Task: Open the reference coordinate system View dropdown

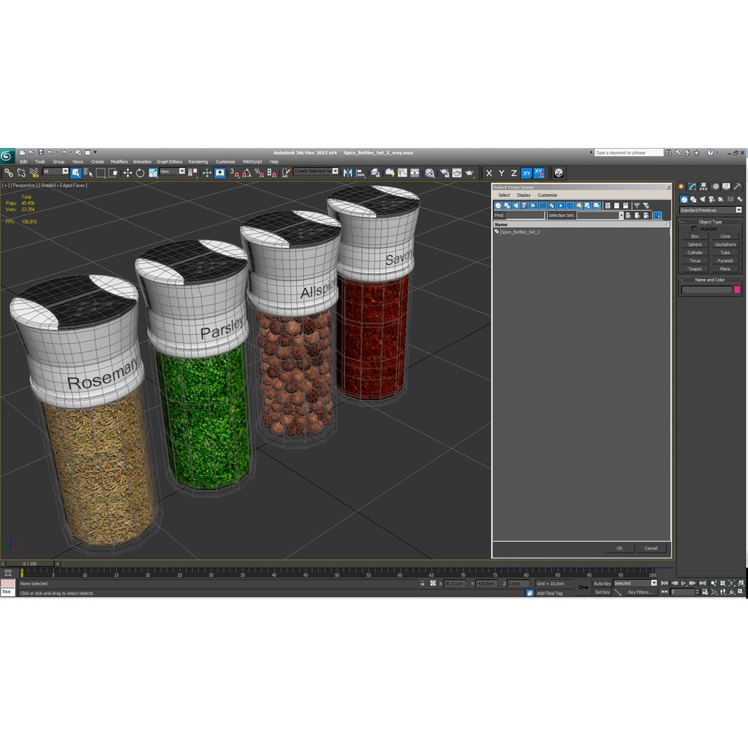Action: coord(172,171)
